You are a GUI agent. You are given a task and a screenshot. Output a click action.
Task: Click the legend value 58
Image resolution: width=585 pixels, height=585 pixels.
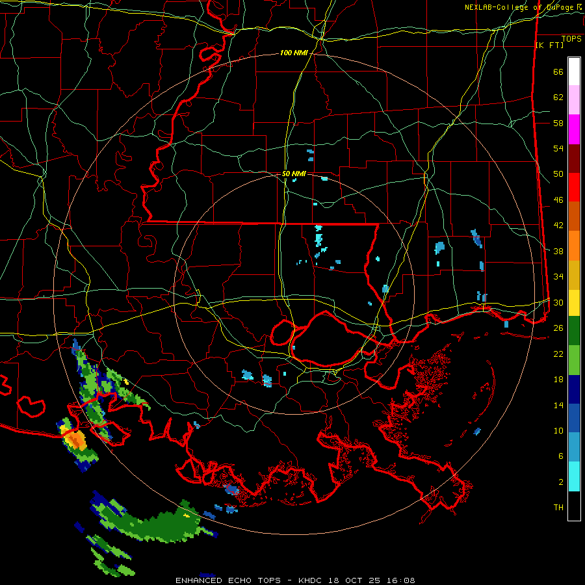[558, 123]
